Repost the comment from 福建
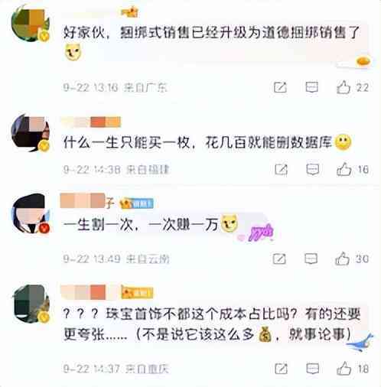The width and height of the screenshot is (381, 387). (281, 170)
